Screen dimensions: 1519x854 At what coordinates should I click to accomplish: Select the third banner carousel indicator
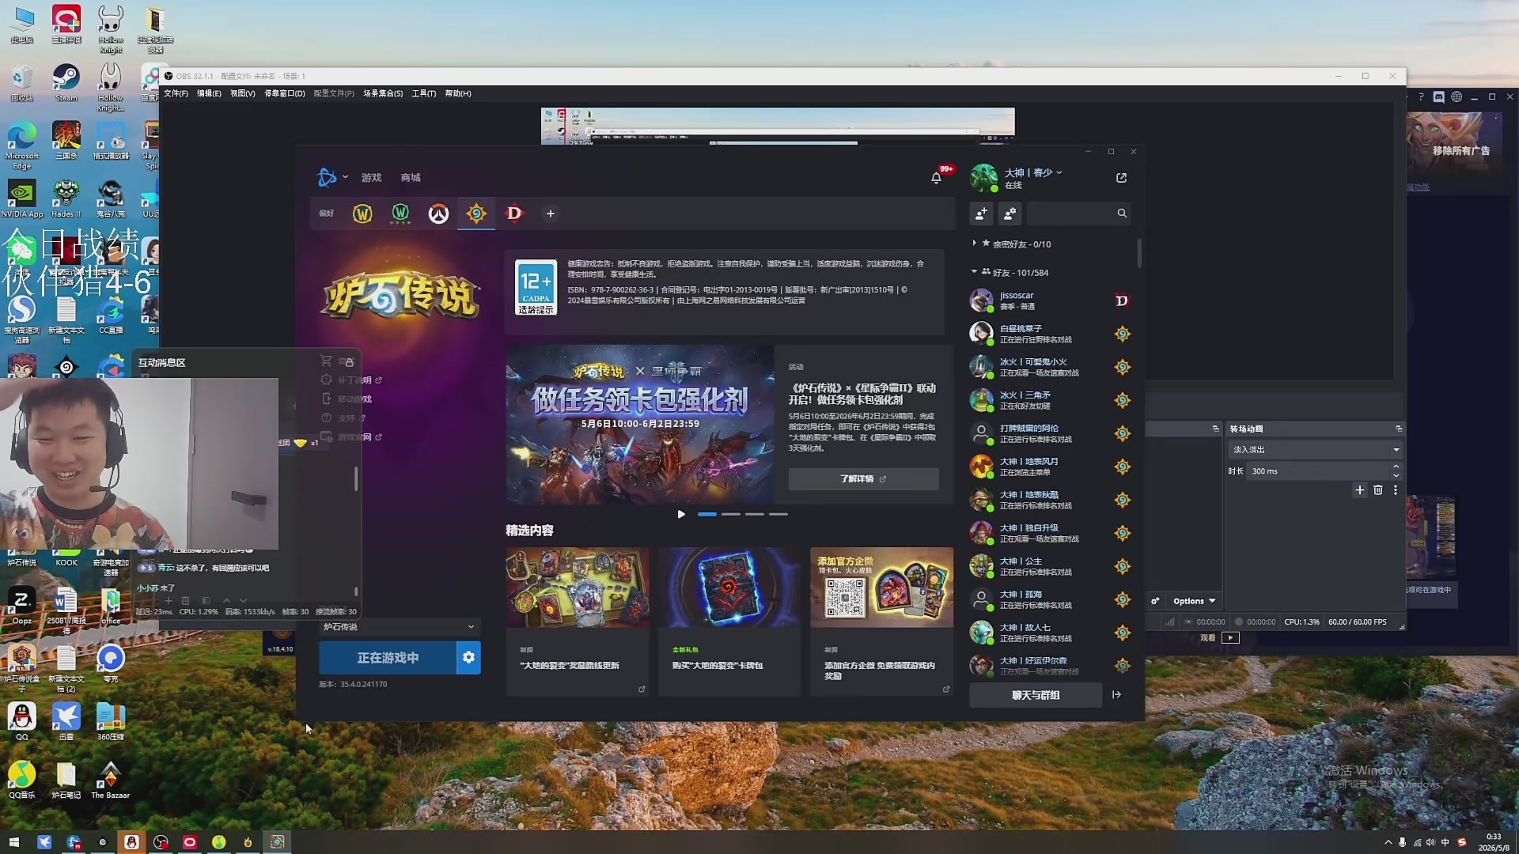pos(755,514)
